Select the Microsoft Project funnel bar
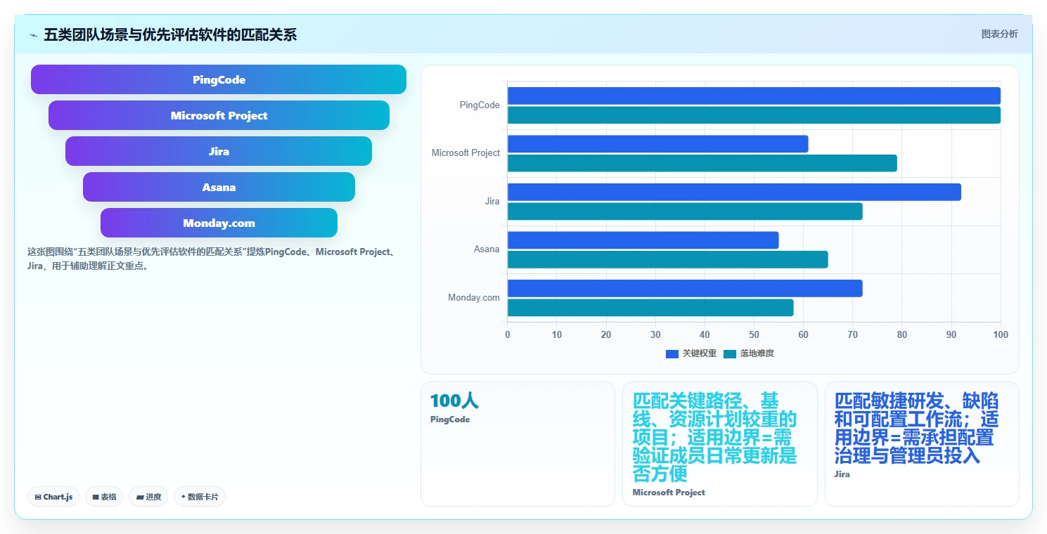Screen dimensions: 1047x534 pyautogui.click(x=219, y=115)
